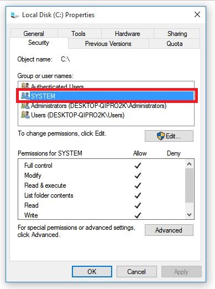This screenshot has height=289, width=215.
Task: Click the Modify Allow checkmark
Action: point(138,176)
